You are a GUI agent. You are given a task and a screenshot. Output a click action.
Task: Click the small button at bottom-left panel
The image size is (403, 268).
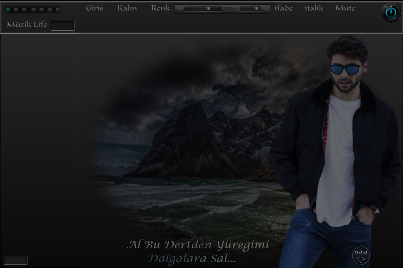[16, 260]
